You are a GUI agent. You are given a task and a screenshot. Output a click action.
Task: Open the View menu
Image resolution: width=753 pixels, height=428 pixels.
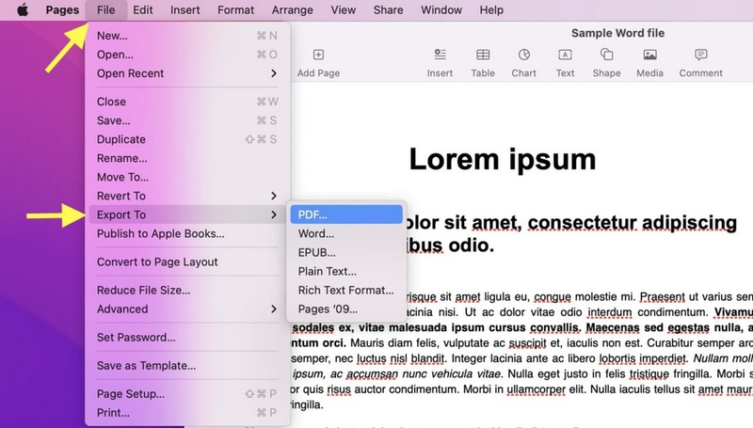pyautogui.click(x=343, y=10)
